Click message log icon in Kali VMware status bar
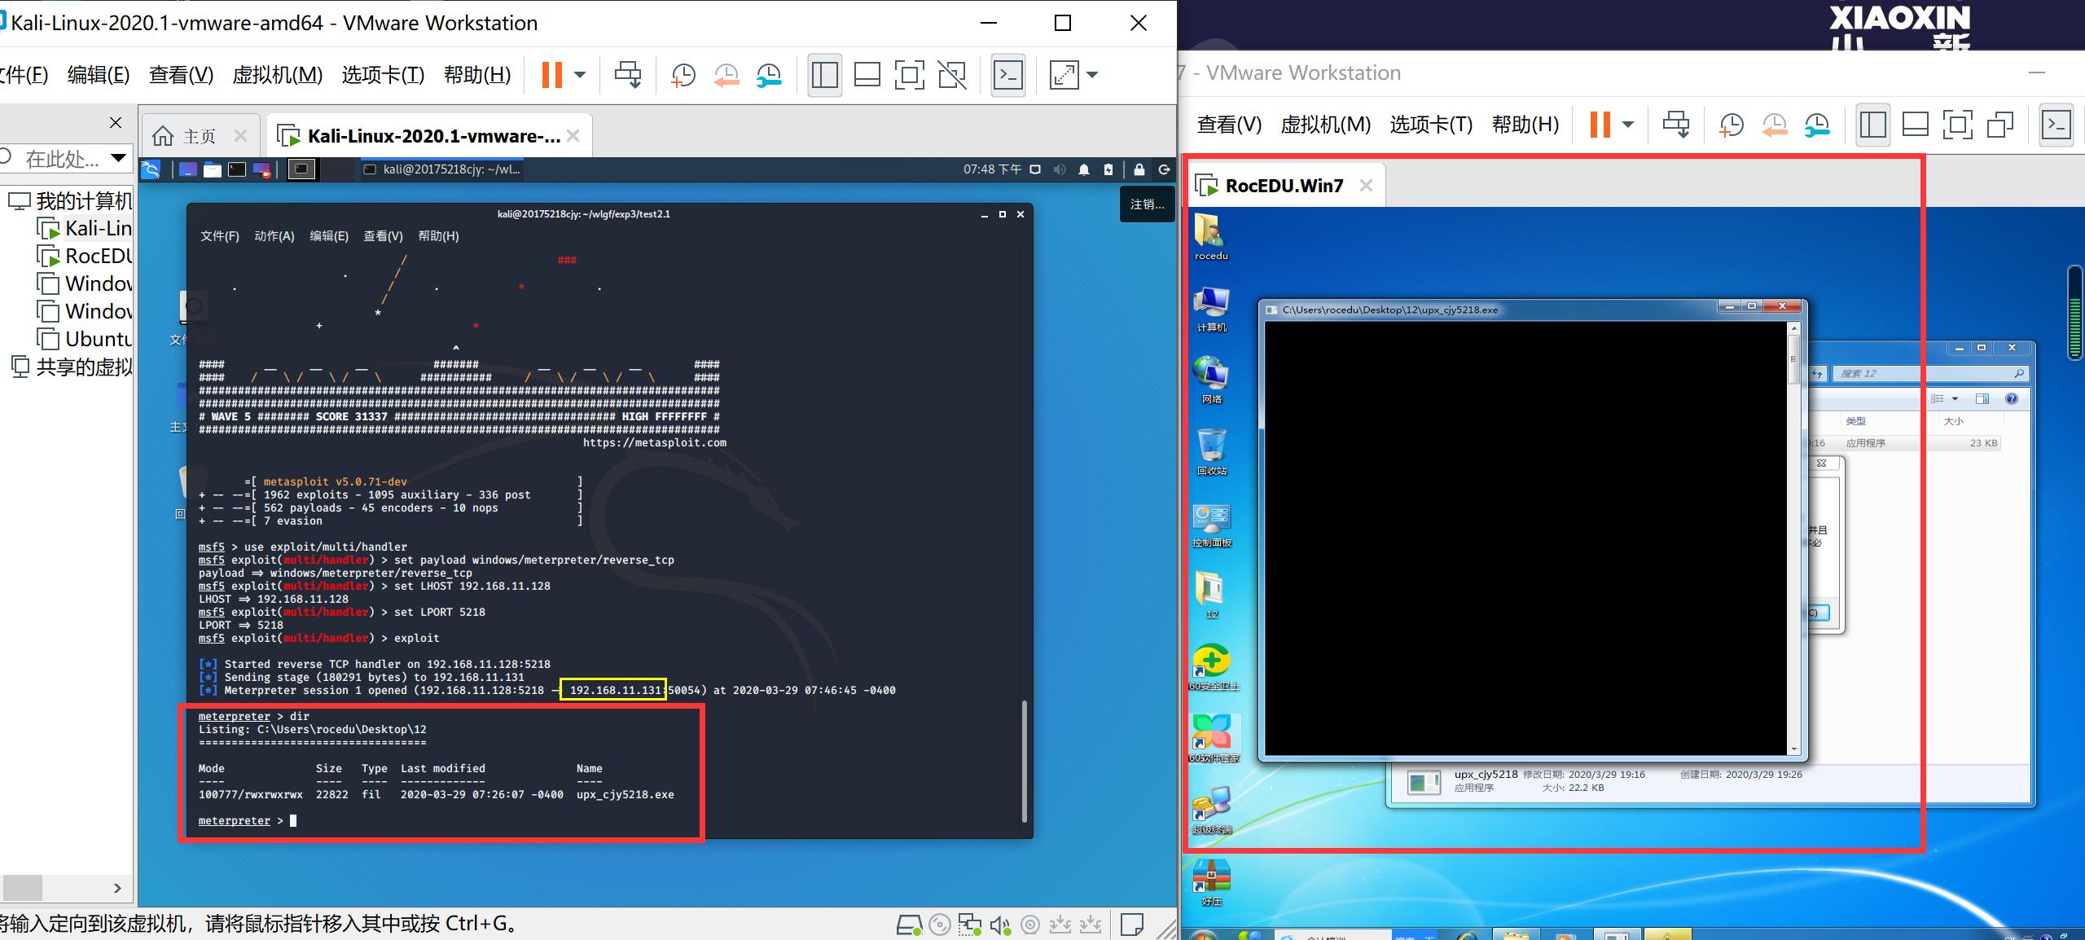This screenshot has width=2085, height=940. (x=1132, y=925)
